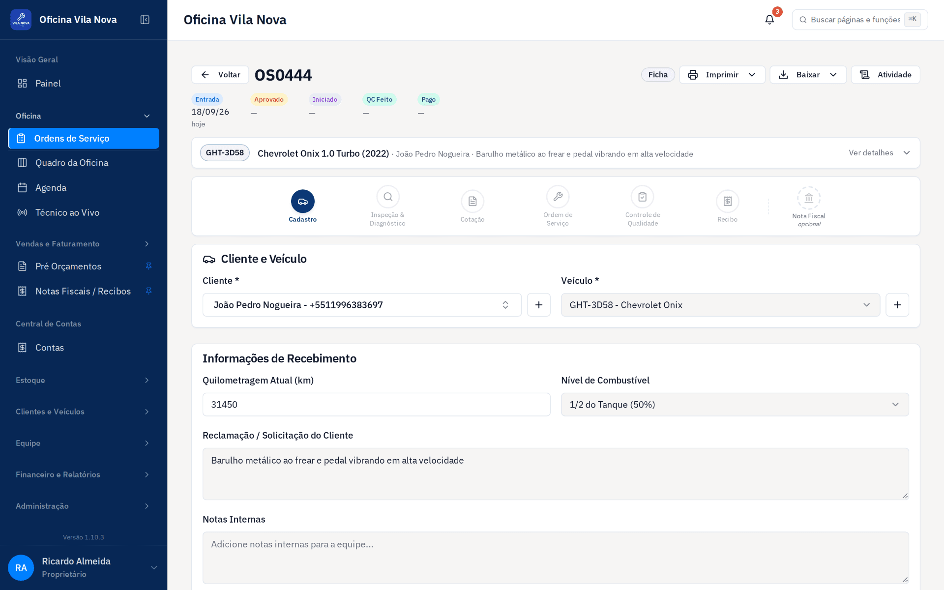Click the RA user avatar
The width and height of the screenshot is (944, 590).
(21, 568)
